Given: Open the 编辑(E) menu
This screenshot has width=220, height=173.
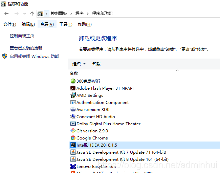Looking at the screenshot, I should click(x=28, y=24).
